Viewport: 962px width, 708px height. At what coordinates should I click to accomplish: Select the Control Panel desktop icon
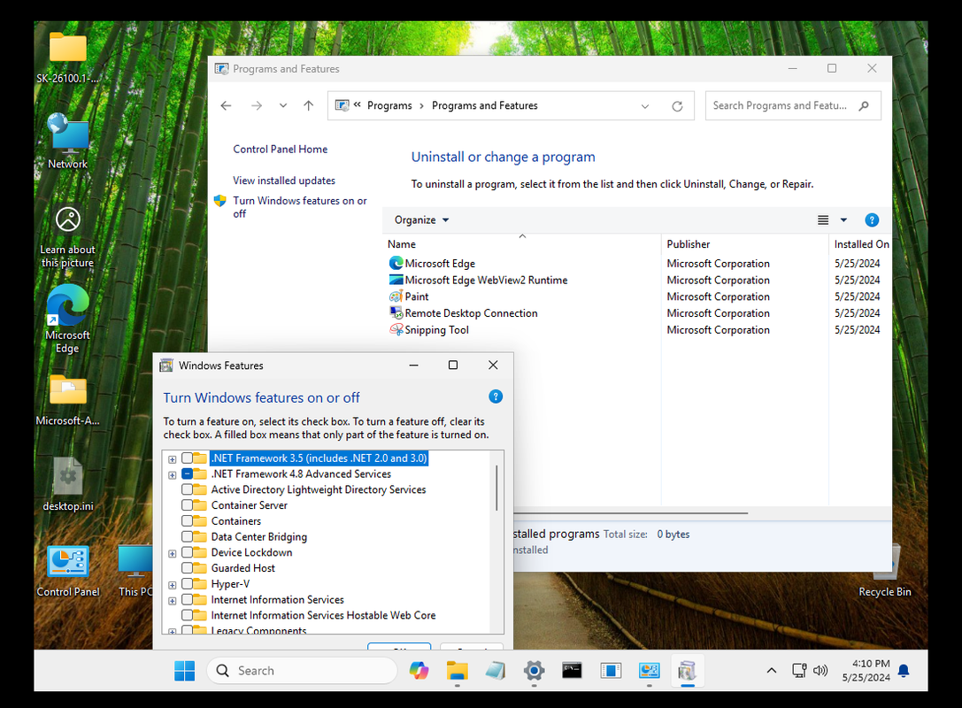[x=68, y=571]
